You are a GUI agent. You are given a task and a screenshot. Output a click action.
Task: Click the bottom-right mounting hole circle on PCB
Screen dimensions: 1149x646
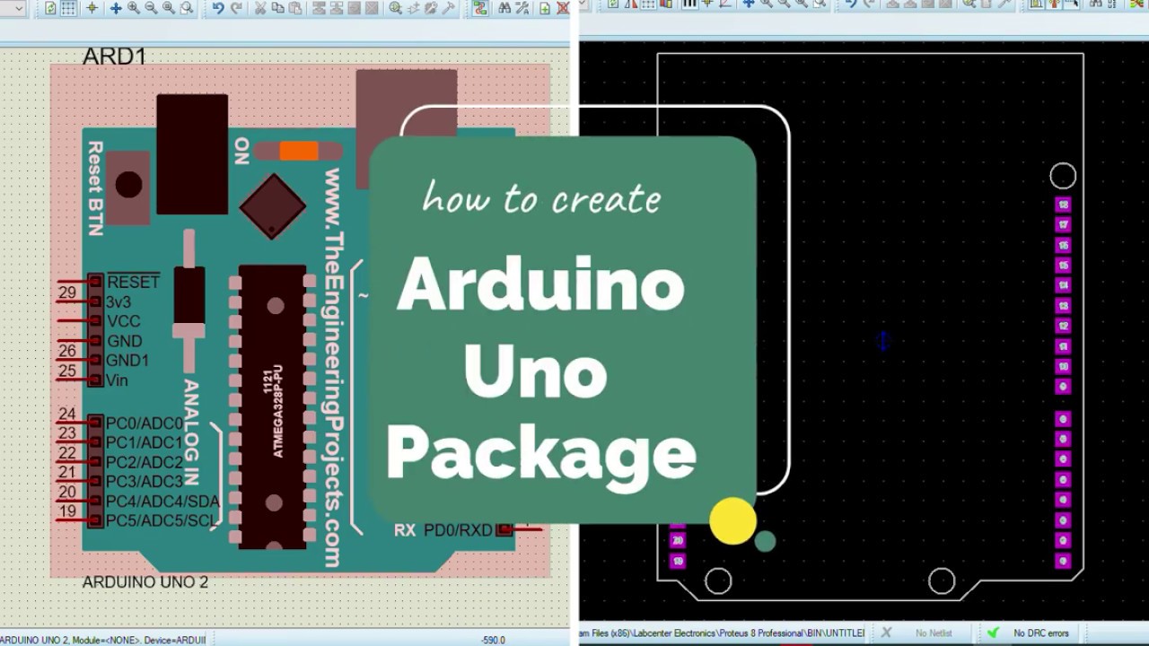point(942,581)
